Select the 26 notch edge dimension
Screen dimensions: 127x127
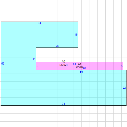tap(57, 46)
